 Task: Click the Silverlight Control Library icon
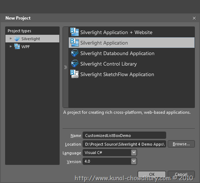75,64
